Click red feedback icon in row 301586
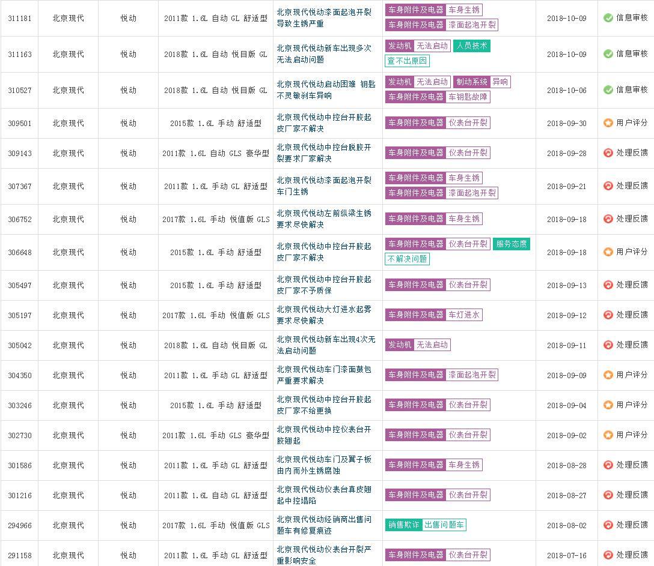Viewport: 654px width, 566px height. pyautogui.click(x=608, y=465)
